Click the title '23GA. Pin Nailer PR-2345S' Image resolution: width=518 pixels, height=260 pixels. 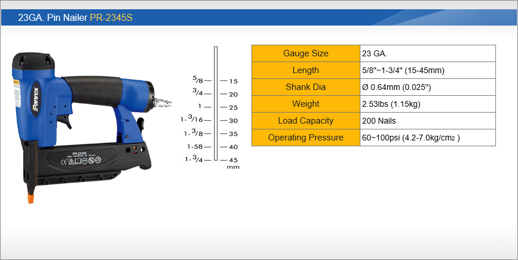pos(75,17)
